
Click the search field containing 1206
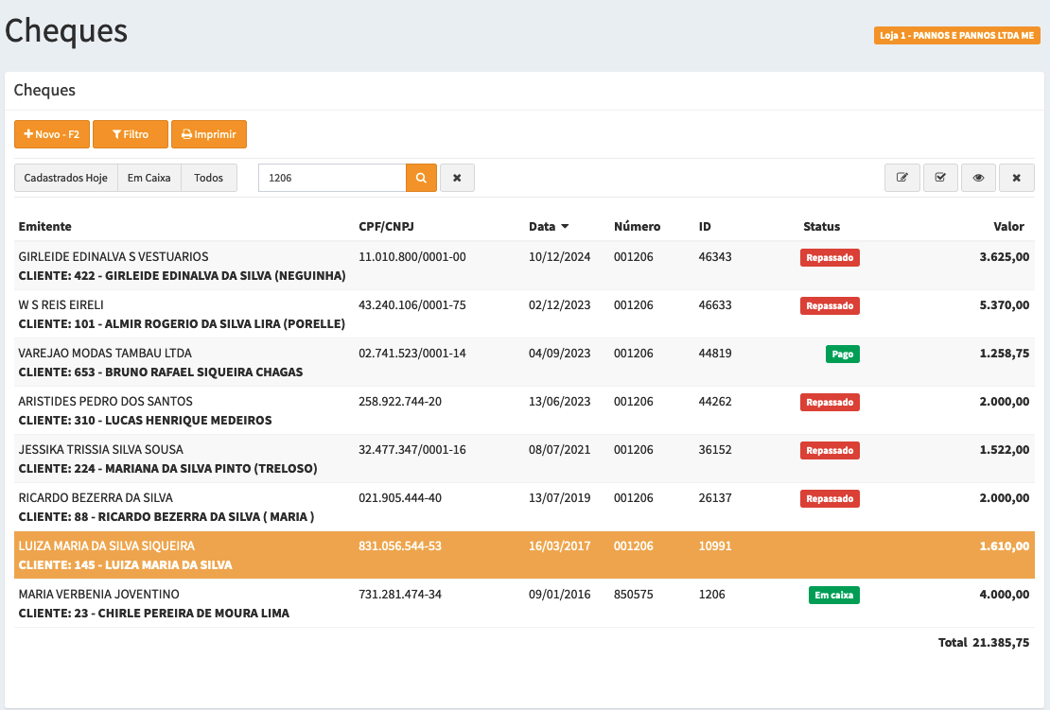click(x=331, y=178)
